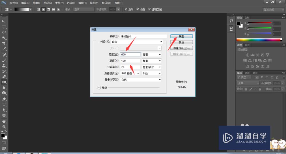Click the 复位 button
The width and height of the screenshot is (286, 154).
point(182,42)
